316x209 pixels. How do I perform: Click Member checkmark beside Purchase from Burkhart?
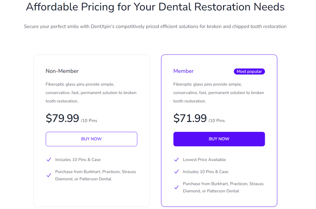click(x=176, y=187)
